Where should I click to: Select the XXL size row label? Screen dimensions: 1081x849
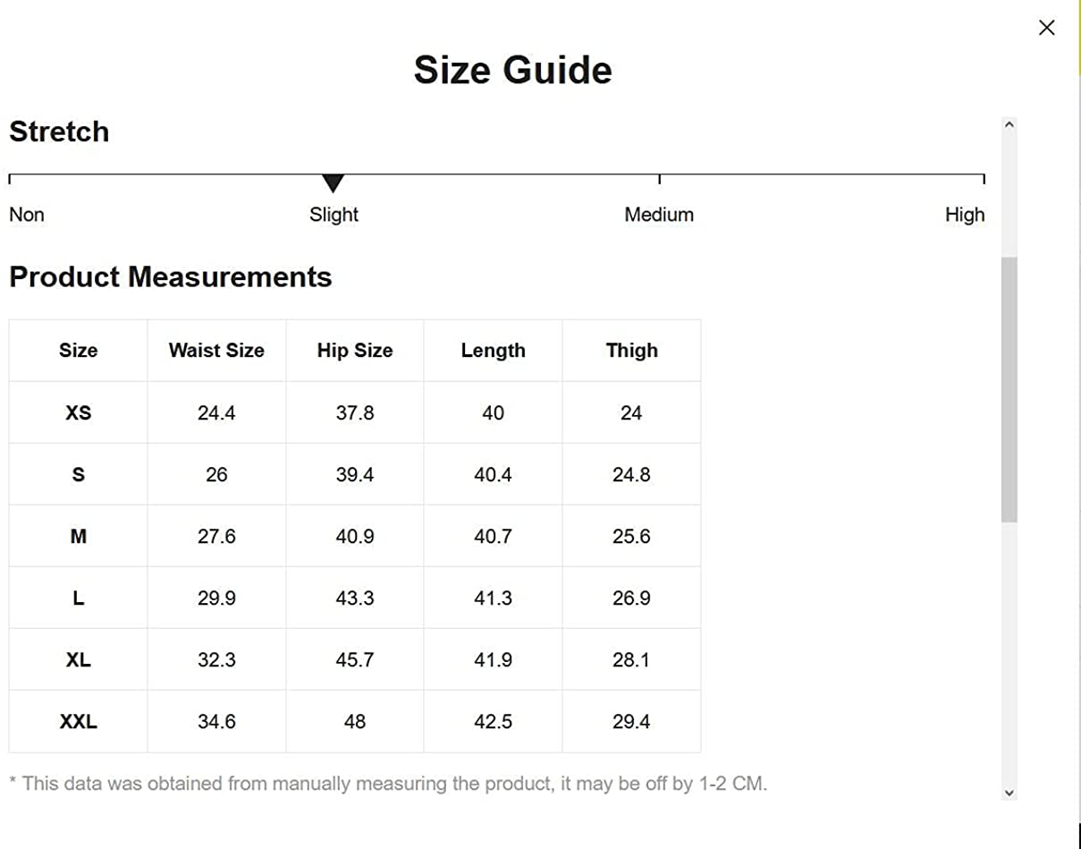pyautogui.click(x=79, y=721)
